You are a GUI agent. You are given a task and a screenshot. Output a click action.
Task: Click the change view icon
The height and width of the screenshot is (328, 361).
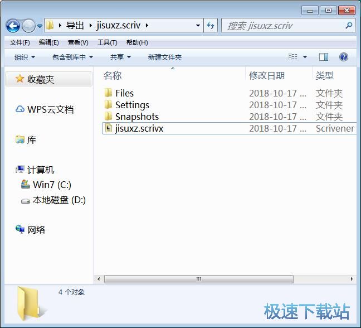click(293, 57)
